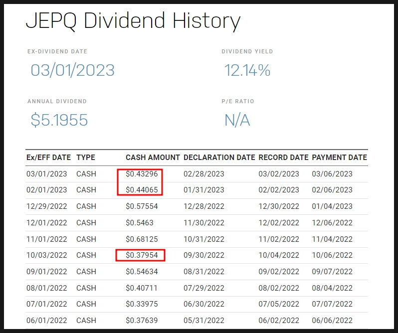398x333 pixels.
Task: Click record date 11/02/2022
Action: 279,239
